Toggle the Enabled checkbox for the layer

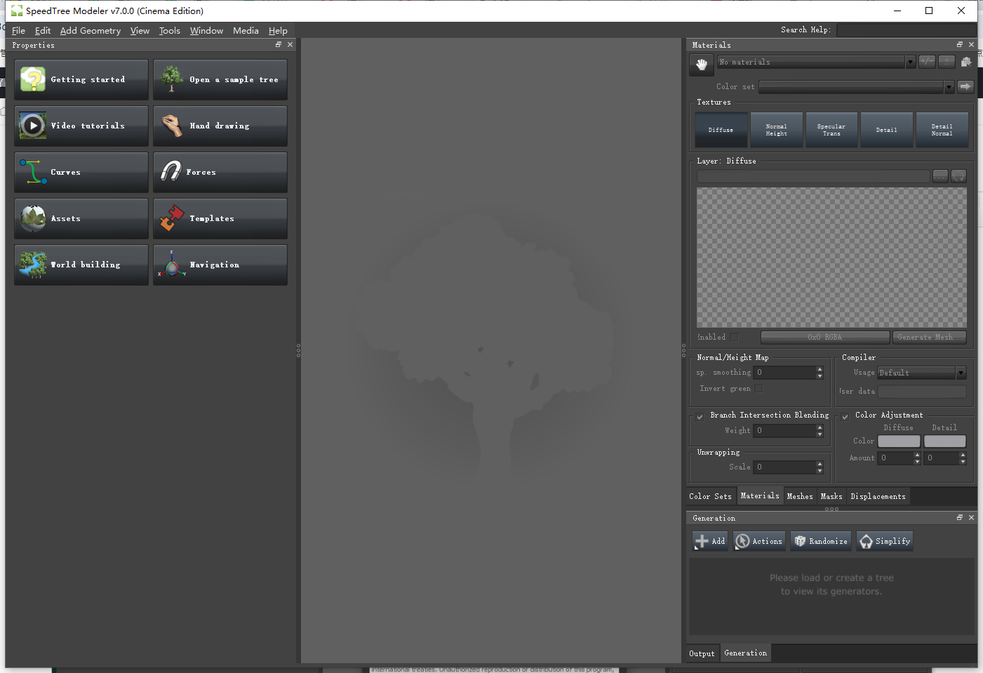pyautogui.click(x=734, y=338)
